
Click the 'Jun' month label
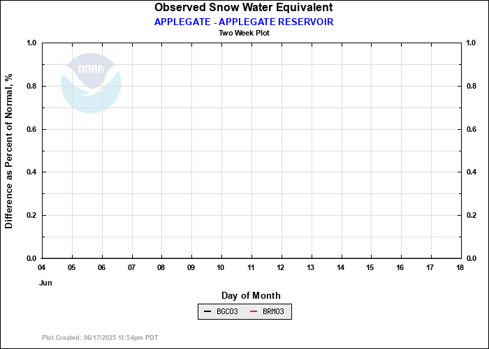click(x=45, y=283)
